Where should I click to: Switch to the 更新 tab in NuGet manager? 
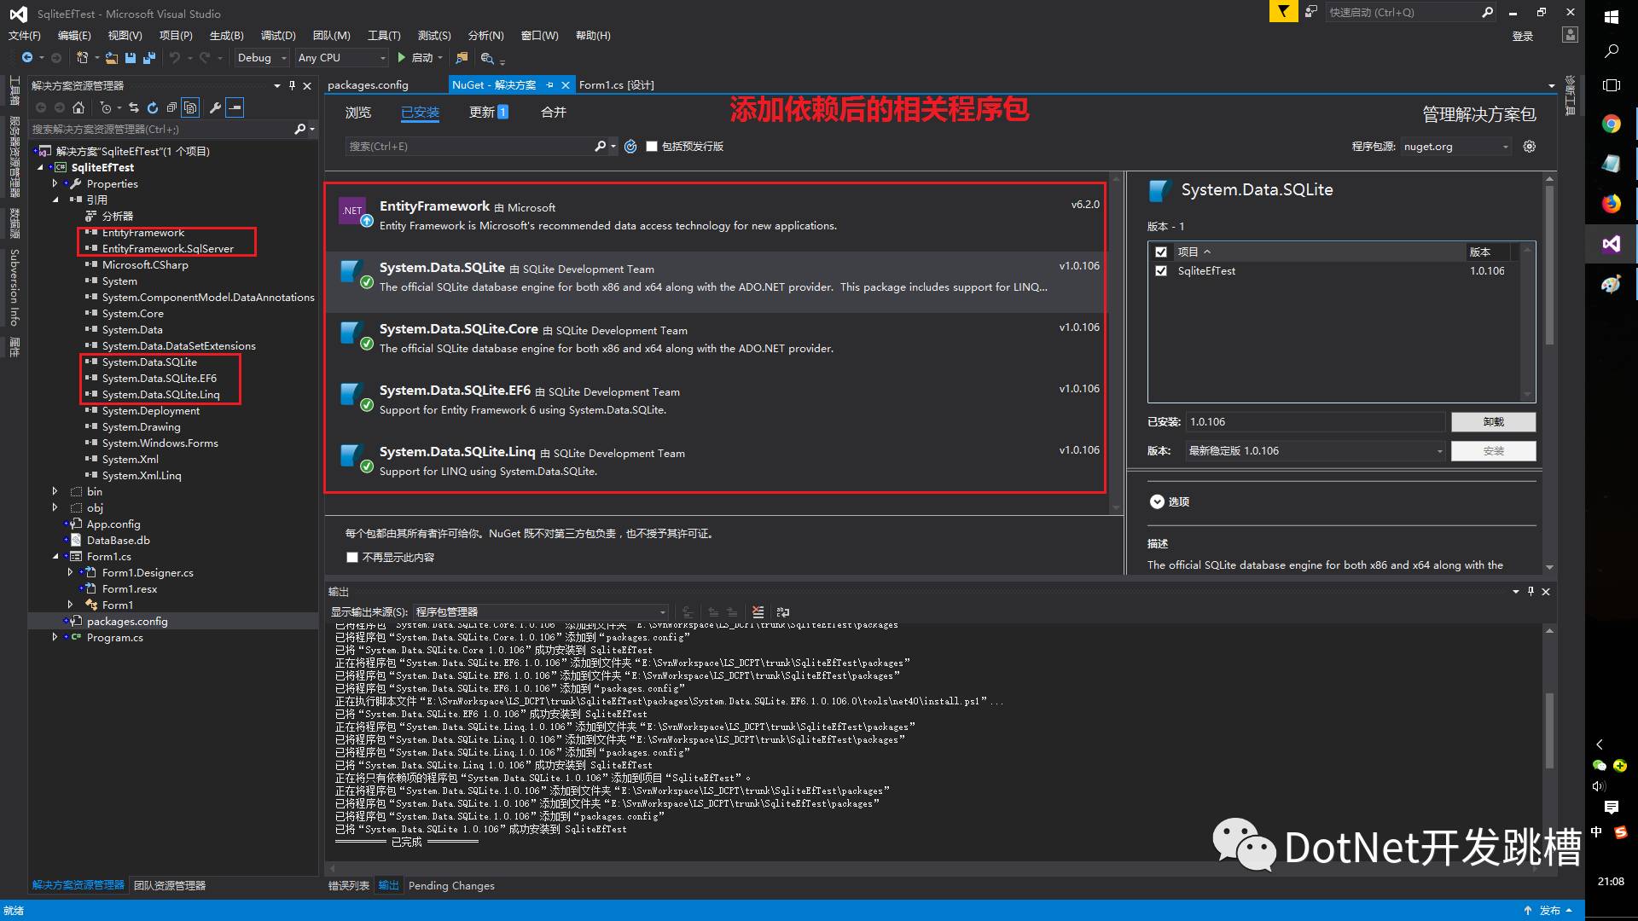click(485, 112)
